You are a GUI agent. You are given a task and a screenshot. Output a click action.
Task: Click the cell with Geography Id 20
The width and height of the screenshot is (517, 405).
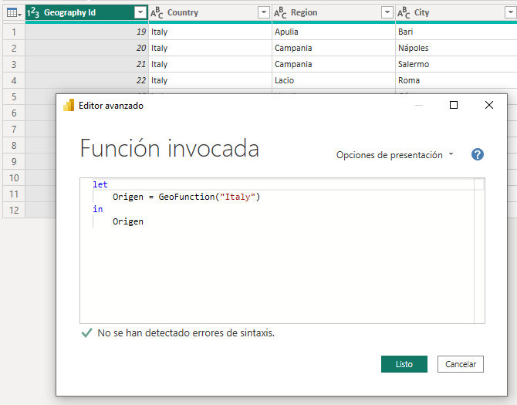(86, 48)
